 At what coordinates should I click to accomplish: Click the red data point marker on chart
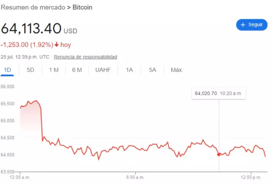[x=219, y=155]
